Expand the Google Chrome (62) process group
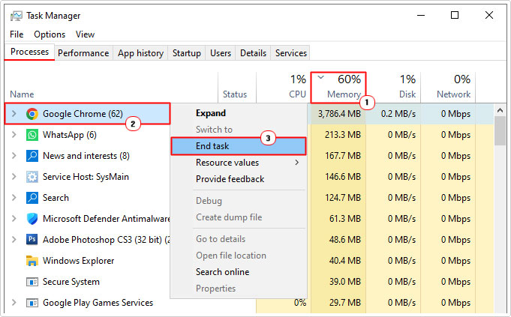This screenshot has height=317, width=511. point(14,114)
